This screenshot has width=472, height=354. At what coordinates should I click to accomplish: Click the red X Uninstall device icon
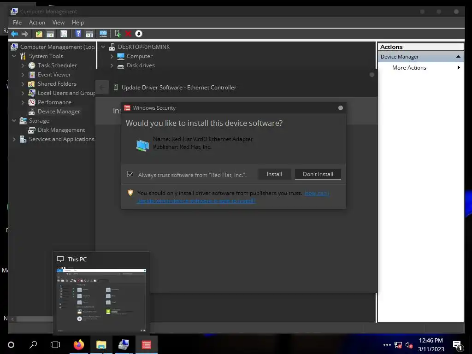point(128,34)
